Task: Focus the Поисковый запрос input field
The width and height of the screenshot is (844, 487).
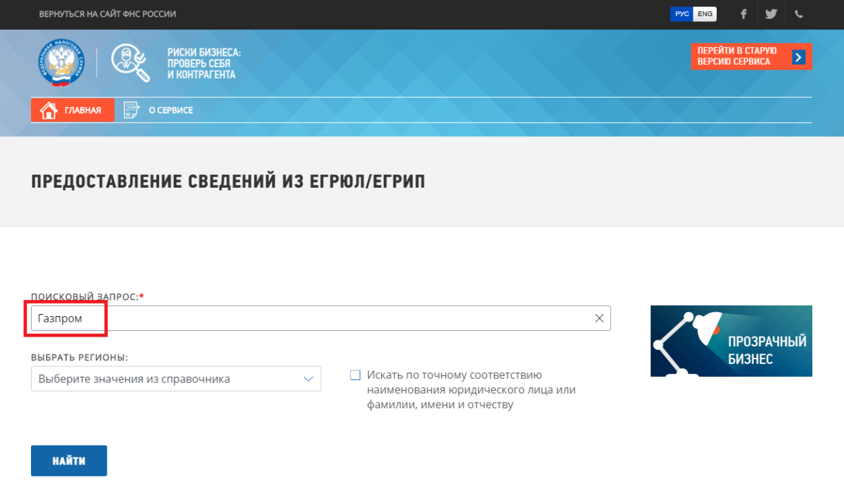Action: click(321, 318)
